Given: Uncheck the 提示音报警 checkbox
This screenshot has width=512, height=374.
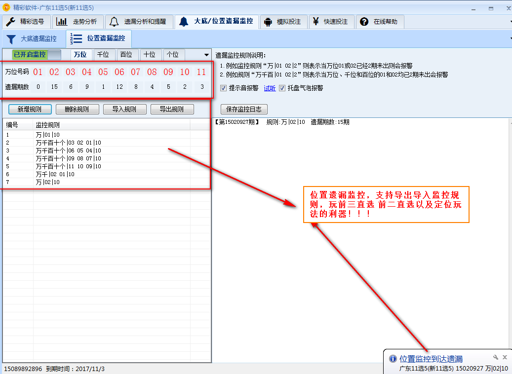Looking at the screenshot, I should click(x=224, y=88).
